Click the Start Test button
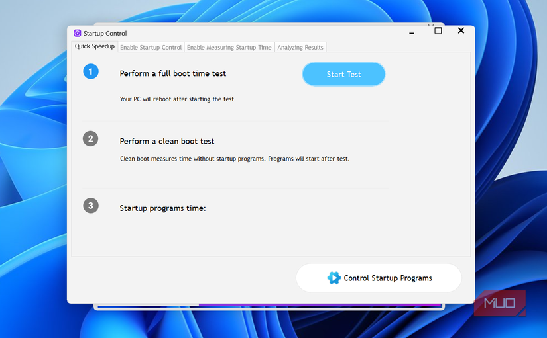547x338 pixels. click(343, 74)
